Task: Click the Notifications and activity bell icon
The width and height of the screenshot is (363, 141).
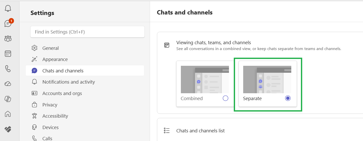Action: (34, 82)
